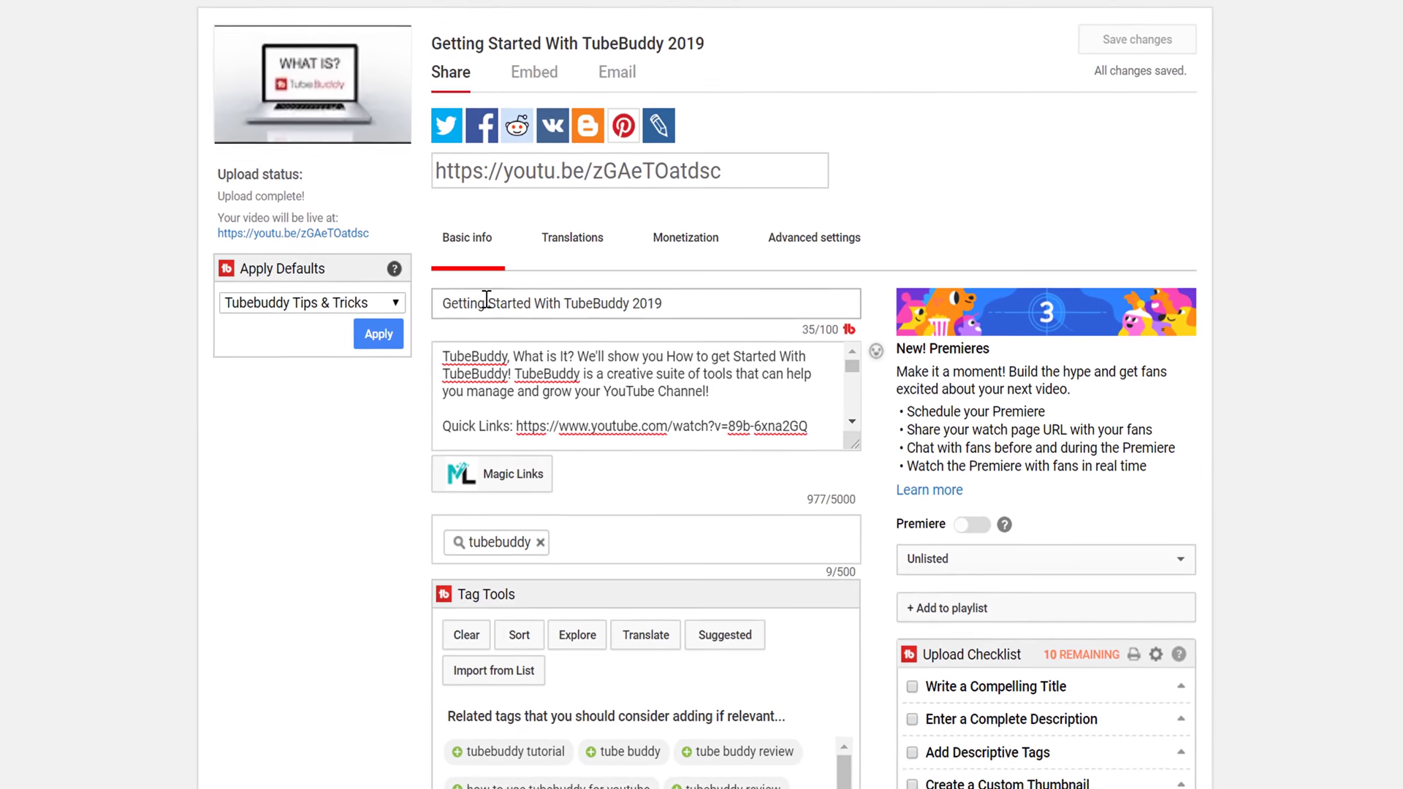This screenshot has height=789, width=1403.
Task: Check Enter a Complete Description
Action: pyautogui.click(x=912, y=720)
